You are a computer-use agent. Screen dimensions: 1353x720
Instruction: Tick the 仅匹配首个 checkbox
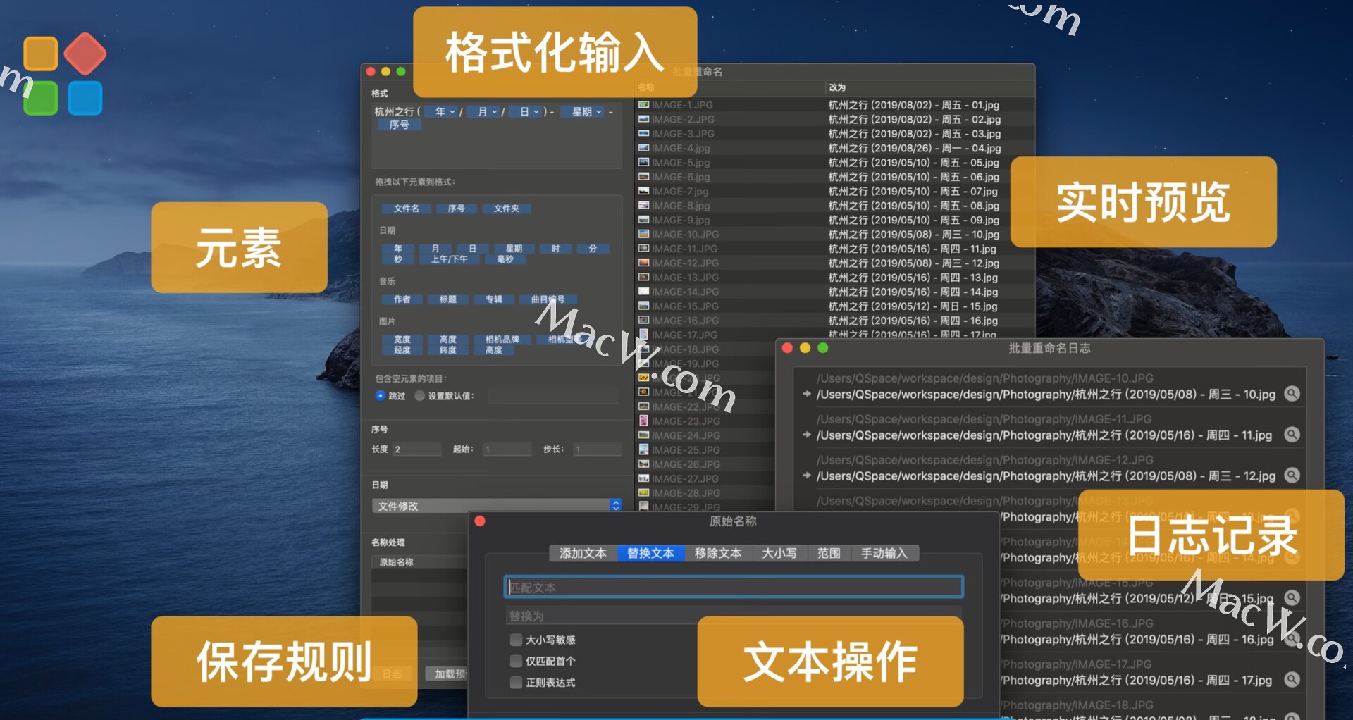pyautogui.click(x=516, y=661)
